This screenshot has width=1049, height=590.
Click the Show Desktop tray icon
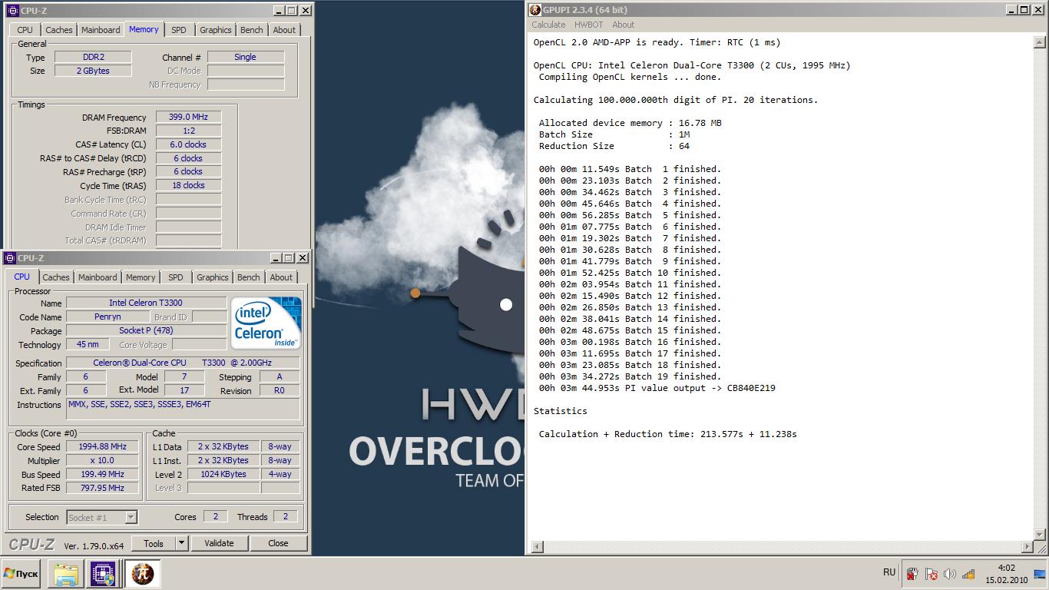[1039, 574]
